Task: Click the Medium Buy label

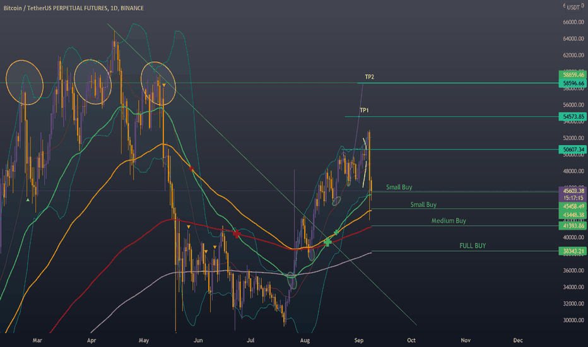Action: [x=449, y=221]
